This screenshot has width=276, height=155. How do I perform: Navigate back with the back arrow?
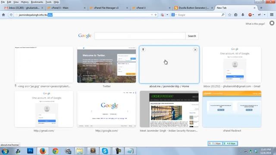point(11,15)
